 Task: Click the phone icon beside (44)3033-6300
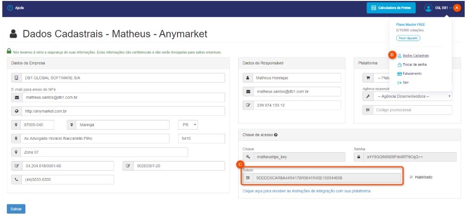point(17,179)
